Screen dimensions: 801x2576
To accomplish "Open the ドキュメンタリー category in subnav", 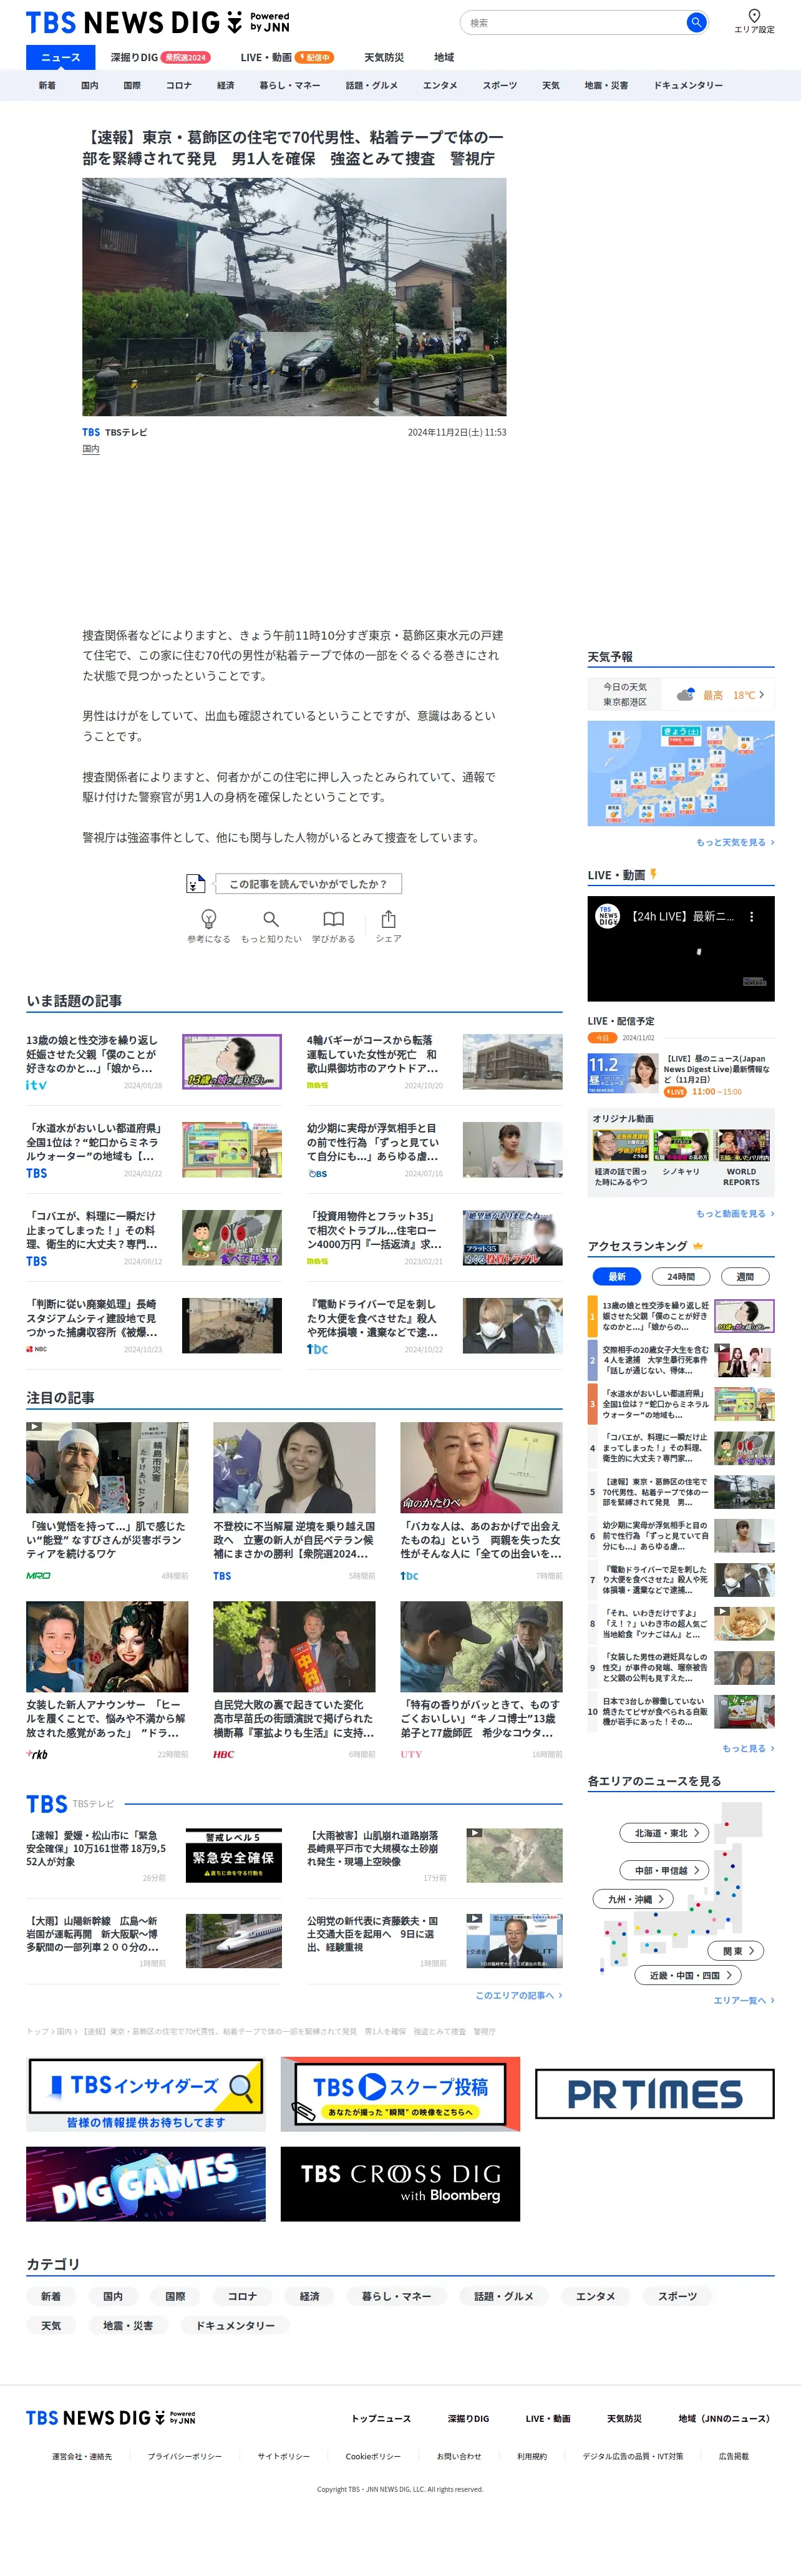I will (688, 86).
